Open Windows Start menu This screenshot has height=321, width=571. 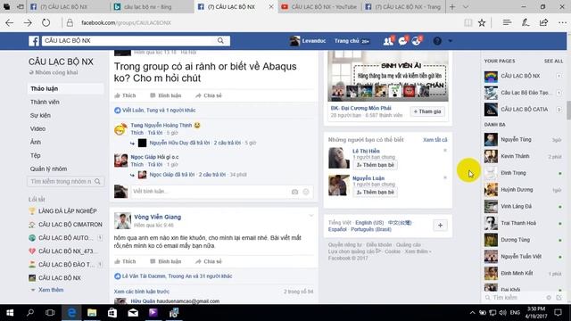[x=10, y=313]
